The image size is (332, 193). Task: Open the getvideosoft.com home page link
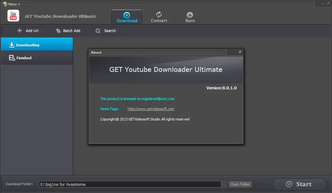tap(151, 109)
